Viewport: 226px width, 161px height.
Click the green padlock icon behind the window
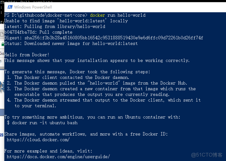(x=3, y=44)
